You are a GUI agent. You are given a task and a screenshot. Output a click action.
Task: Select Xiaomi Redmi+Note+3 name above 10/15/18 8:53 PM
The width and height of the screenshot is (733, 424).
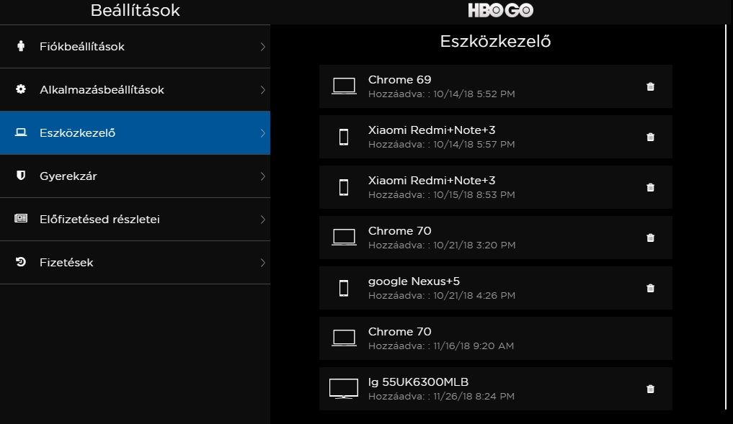coord(432,181)
